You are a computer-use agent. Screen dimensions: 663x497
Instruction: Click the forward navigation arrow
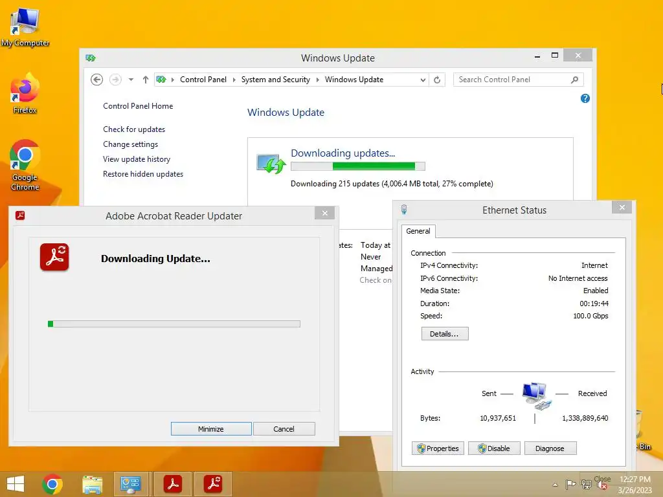pyautogui.click(x=115, y=80)
